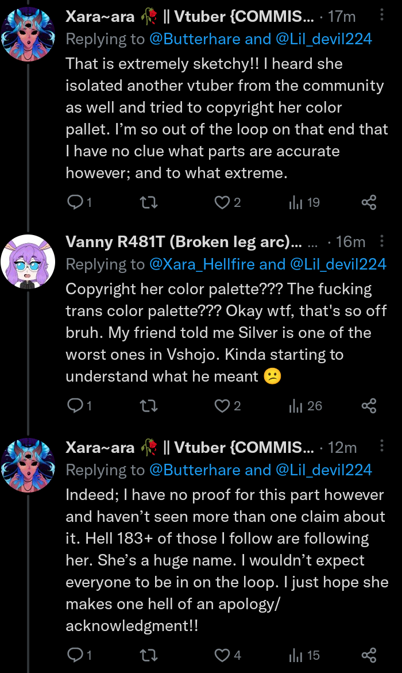
Task: Share Vanny R481T's tweet
Action: 369,406
